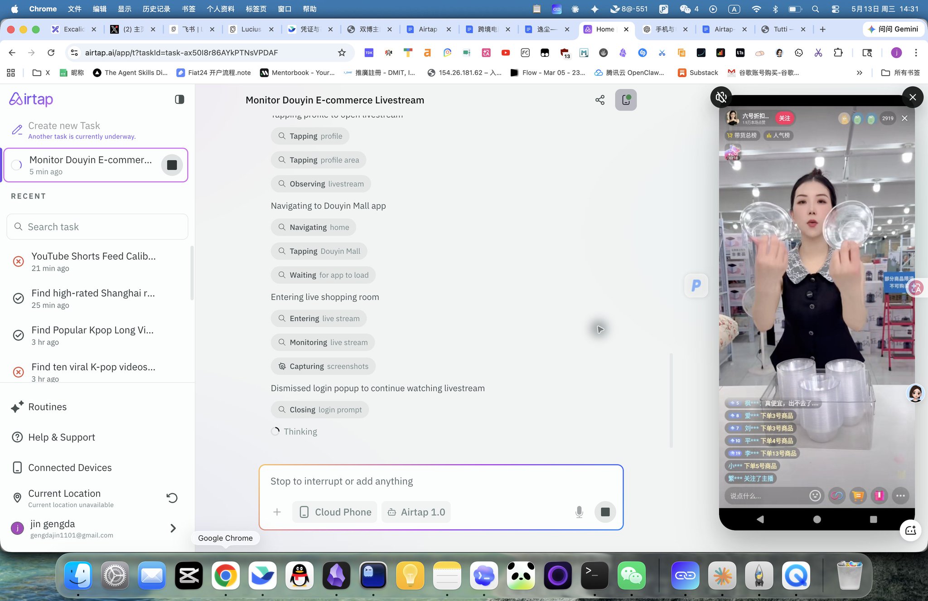Open the Cloud Phone device selector
This screenshot has width=928, height=601.
(335, 512)
